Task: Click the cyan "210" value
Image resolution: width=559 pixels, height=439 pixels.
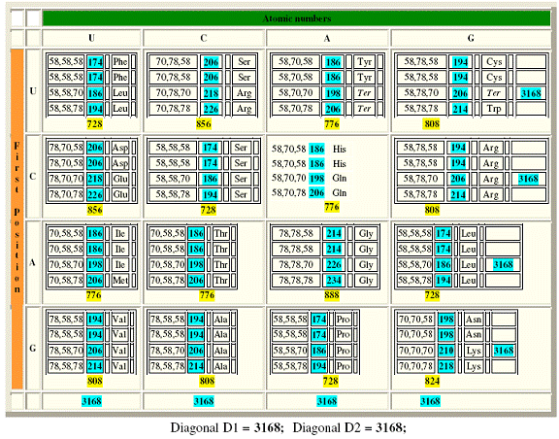Action: coord(446,351)
